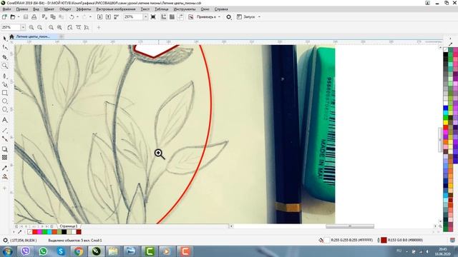Viewport: 458px width, 257px height.
Task: Click the Welcome screen home tab
Action: point(11,36)
